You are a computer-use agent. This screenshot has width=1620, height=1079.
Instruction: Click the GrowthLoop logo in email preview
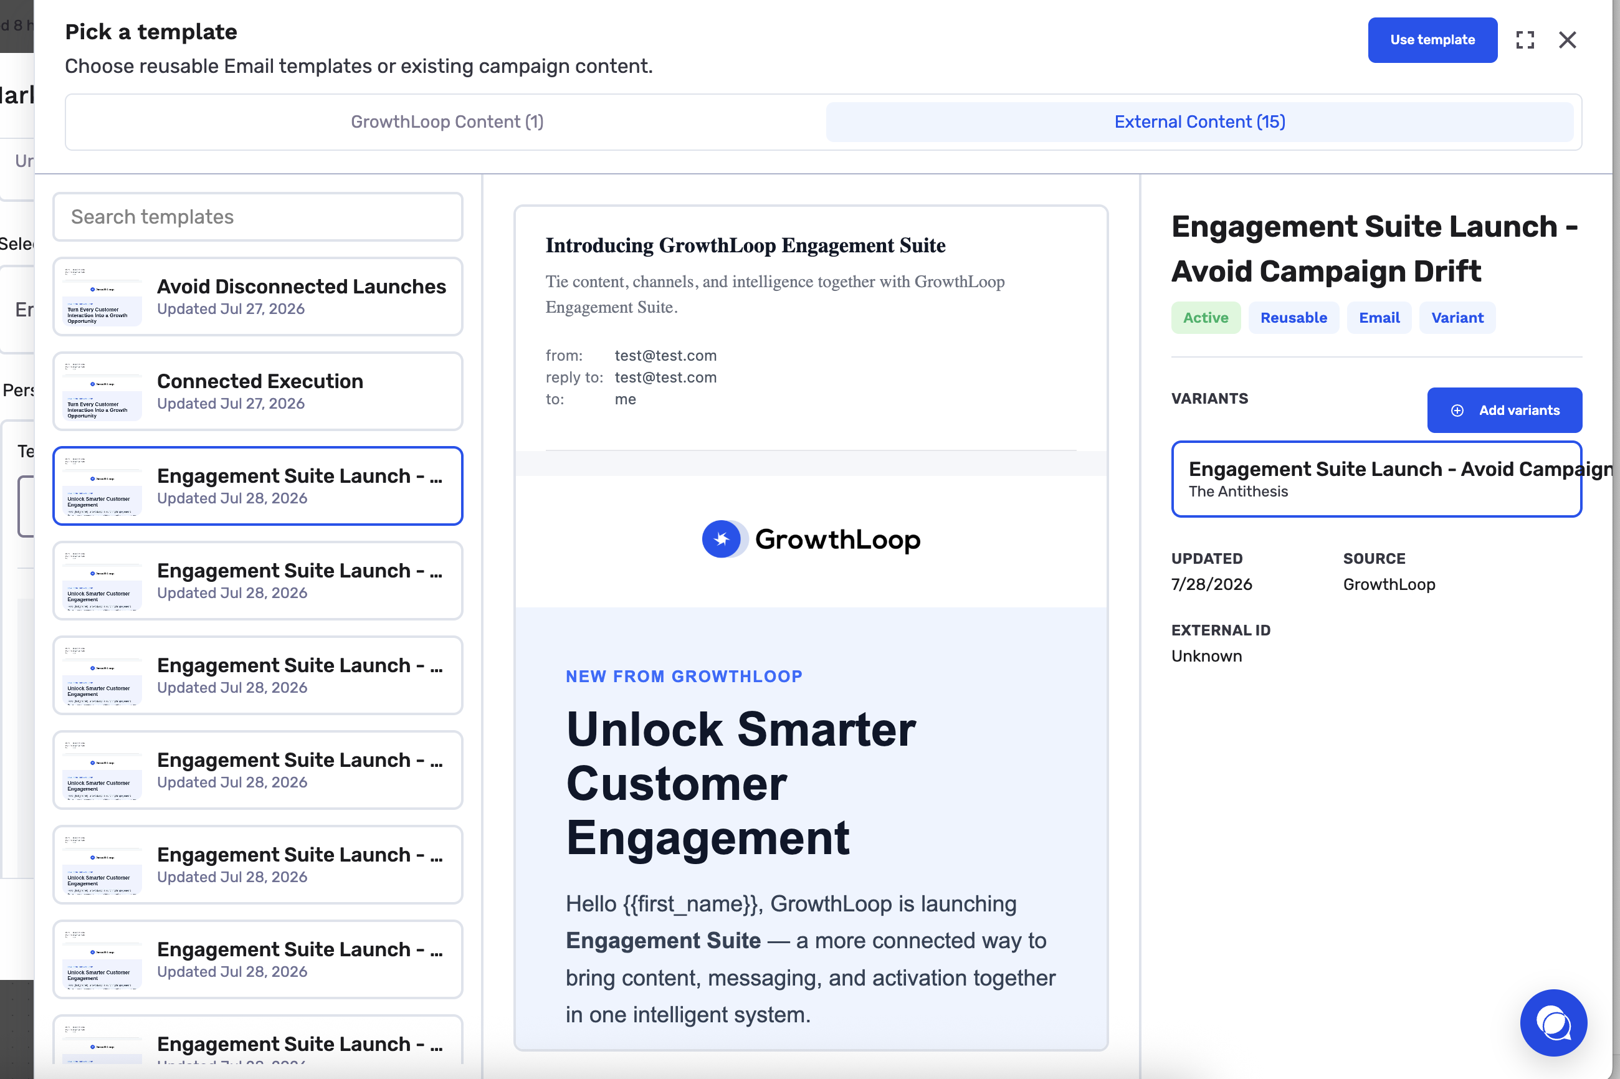point(811,539)
